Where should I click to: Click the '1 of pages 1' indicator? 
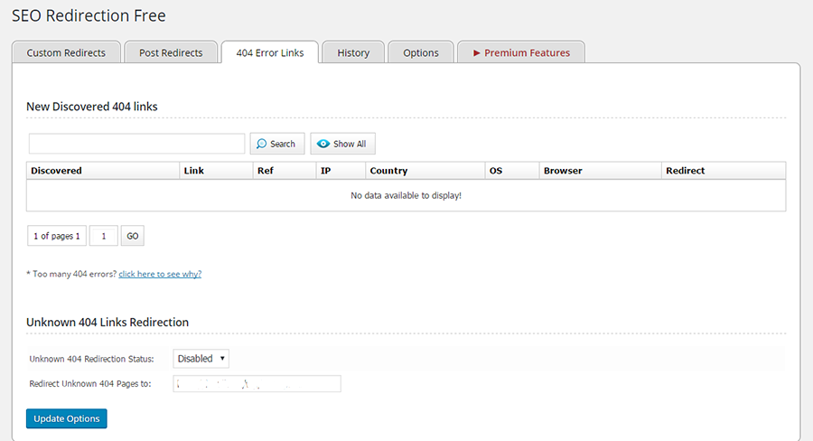[57, 236]
